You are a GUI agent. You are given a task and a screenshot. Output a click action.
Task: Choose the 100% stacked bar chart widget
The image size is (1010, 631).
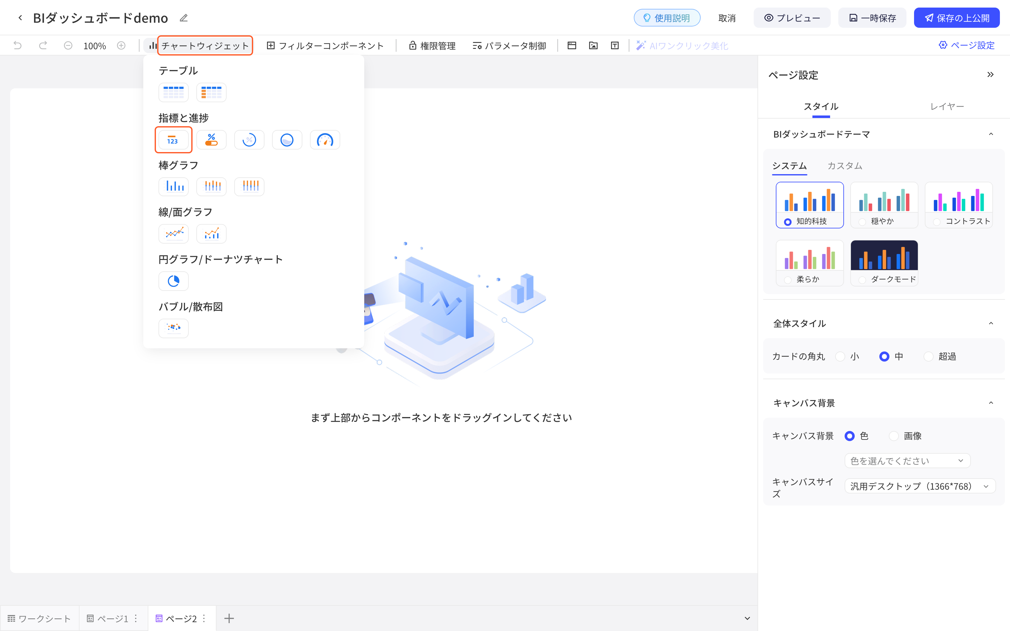pyautogui.click(x=249, y=186)
